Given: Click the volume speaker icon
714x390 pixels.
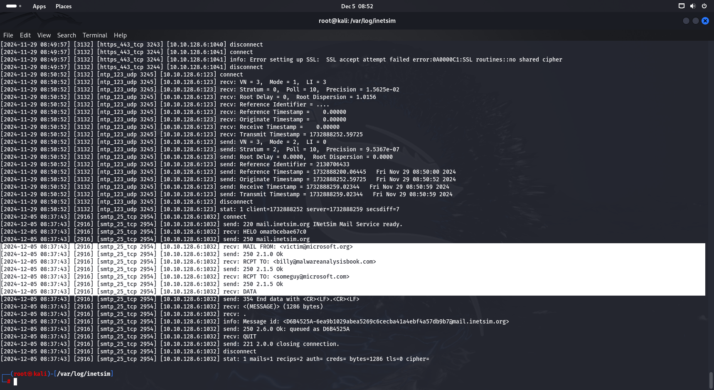Looking at the screenshot, I should point(693,6).
